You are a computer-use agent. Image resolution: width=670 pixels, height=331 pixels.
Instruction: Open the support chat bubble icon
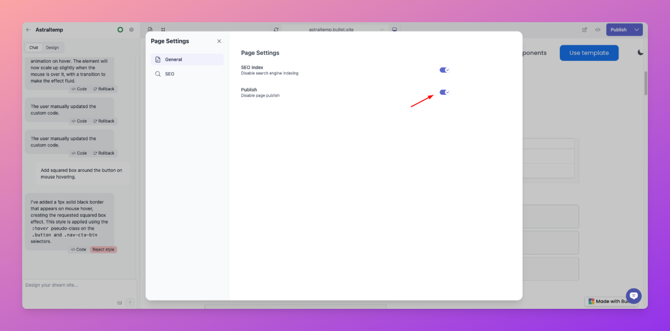[x=633, y=296]
